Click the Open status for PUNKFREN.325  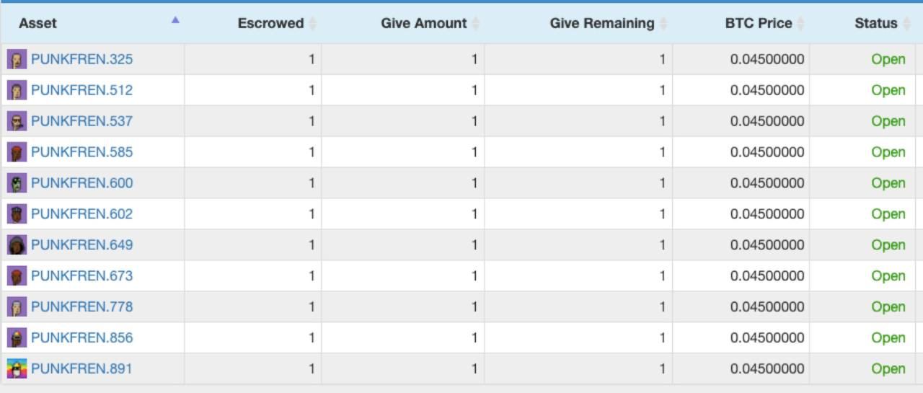[888, 59]
